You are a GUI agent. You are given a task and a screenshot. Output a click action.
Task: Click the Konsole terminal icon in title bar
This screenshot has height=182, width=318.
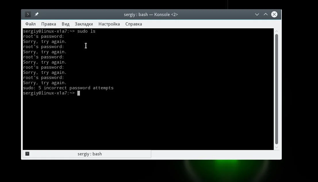(28, 14)
